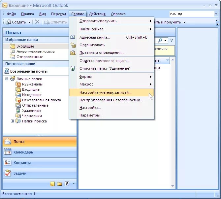Click the Черновики drafts folder icon
The height and width of the screenshot is (199, 221).
[18, 116]
